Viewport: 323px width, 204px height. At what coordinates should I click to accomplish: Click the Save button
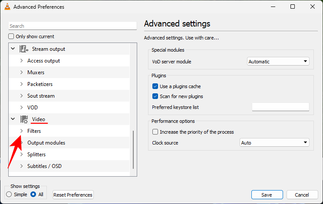(x=267, y=195)
